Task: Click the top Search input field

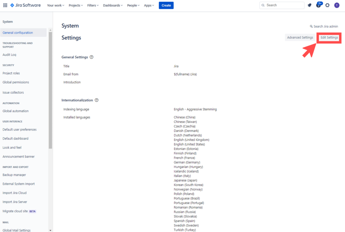Action: pos(282,5)
